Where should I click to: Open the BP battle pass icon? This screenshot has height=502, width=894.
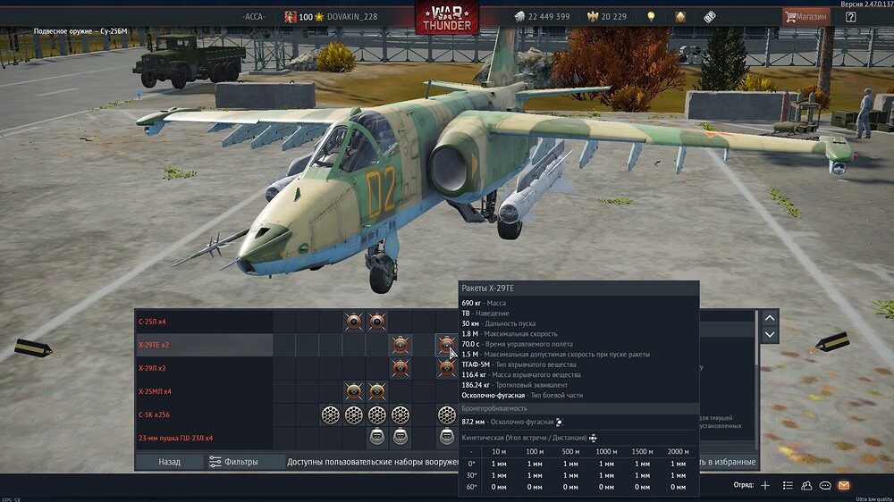pos(709,16)
